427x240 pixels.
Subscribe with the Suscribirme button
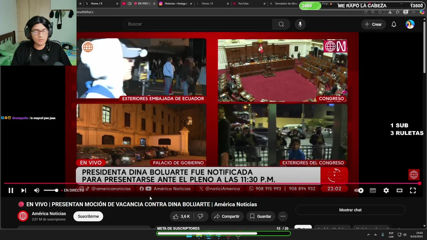coord(88,216)
